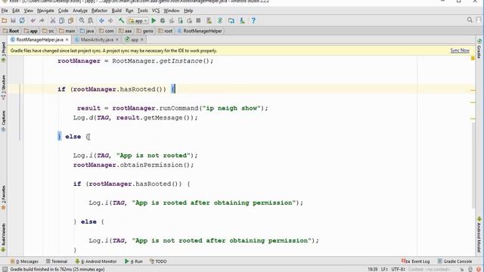Open the app run configuration dropdown
Viewport: 484px width, 272px height.
click(138, 20)
